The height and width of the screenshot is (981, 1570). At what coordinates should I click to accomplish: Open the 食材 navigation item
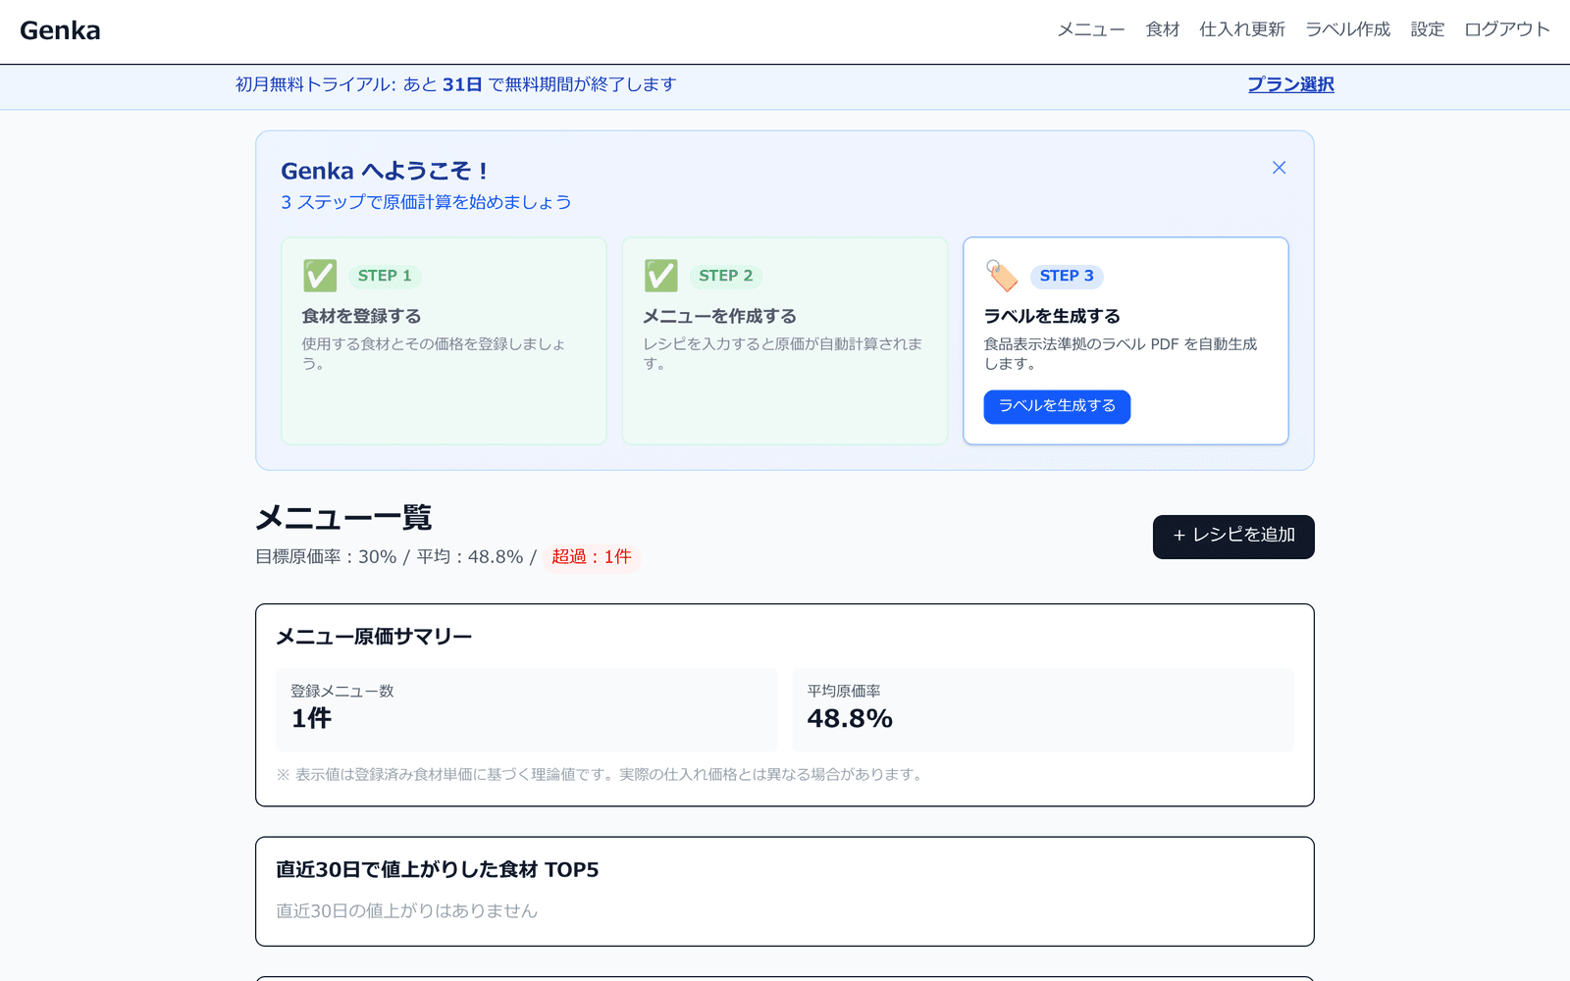1163,29
